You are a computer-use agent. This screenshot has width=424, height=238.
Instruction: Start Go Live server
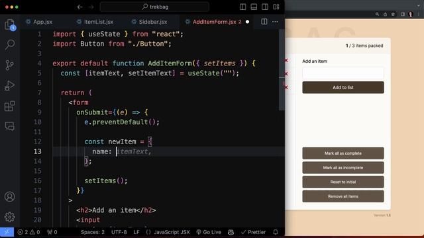(209, 232)
